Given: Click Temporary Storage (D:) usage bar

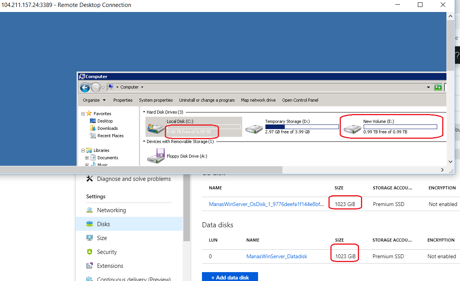Looking at the screenshot, I should (302, 126).
